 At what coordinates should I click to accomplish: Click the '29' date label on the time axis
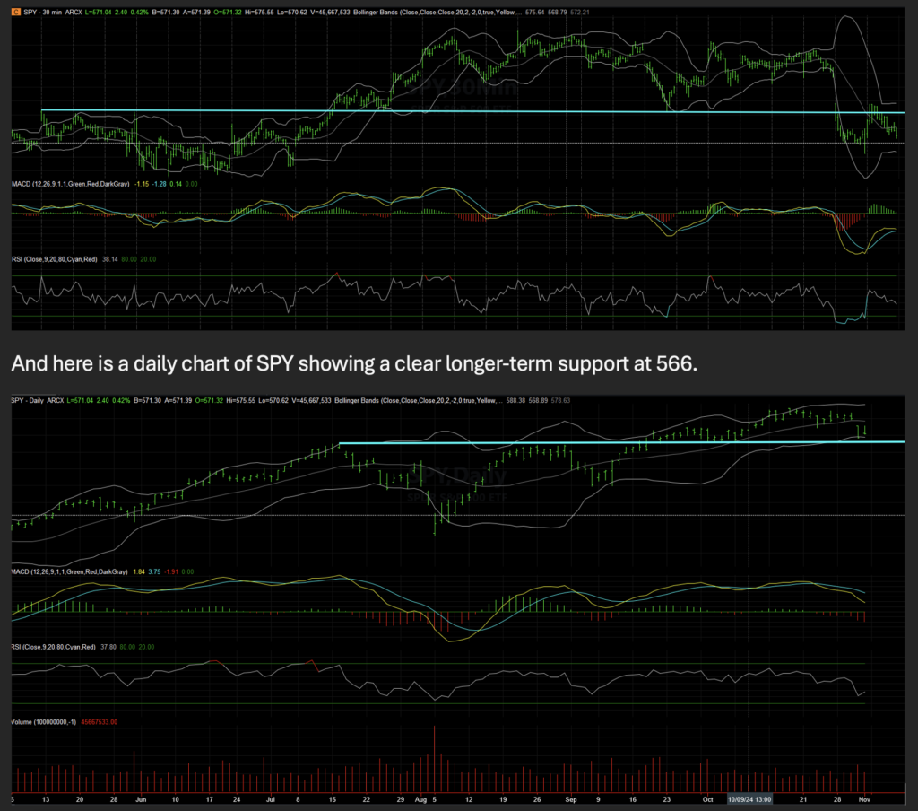point(401,799)
